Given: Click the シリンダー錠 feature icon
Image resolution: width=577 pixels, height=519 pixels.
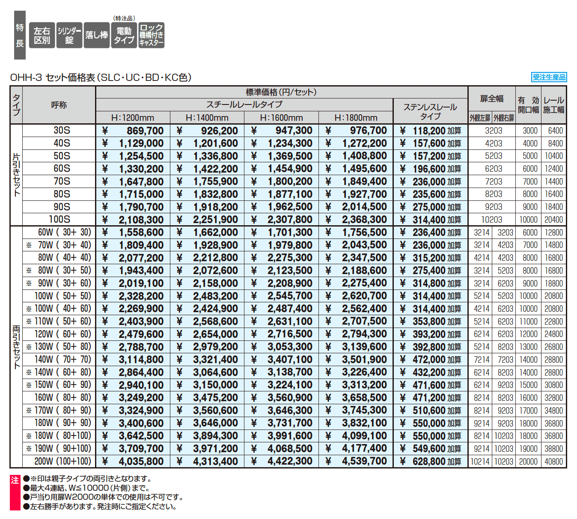Looking at the screenshot, I should click(x=68, y=35).
